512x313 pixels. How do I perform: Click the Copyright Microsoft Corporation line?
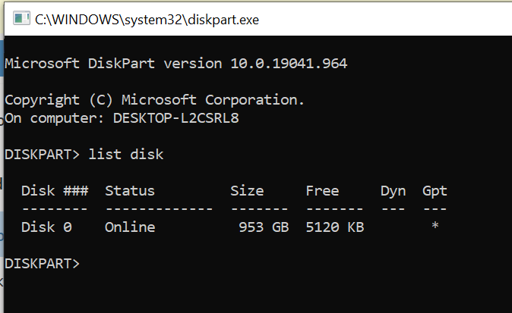click(154, 100)
